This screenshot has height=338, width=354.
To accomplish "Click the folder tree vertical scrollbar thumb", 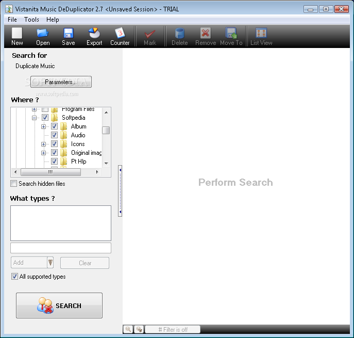I will (106, 130).
